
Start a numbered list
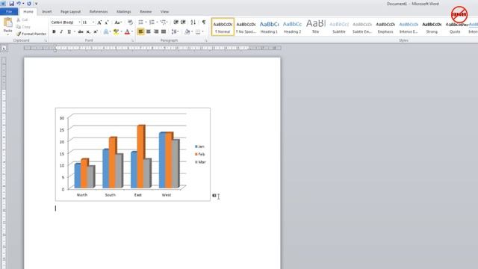click(x=152, y=22)
